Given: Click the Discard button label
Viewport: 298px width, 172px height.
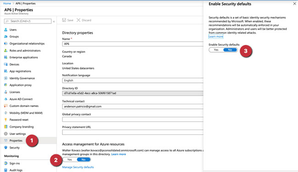Looking at the screenshot, I should [x=87, y=20].
